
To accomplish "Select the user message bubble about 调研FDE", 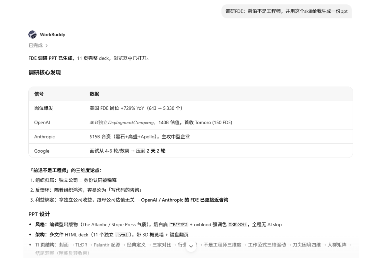I will [x=286, y=11].
